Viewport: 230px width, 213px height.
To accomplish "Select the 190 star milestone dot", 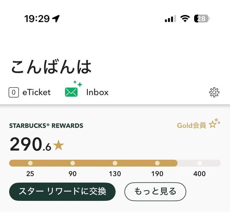I will pyautogui.click(x=157, y=163).
